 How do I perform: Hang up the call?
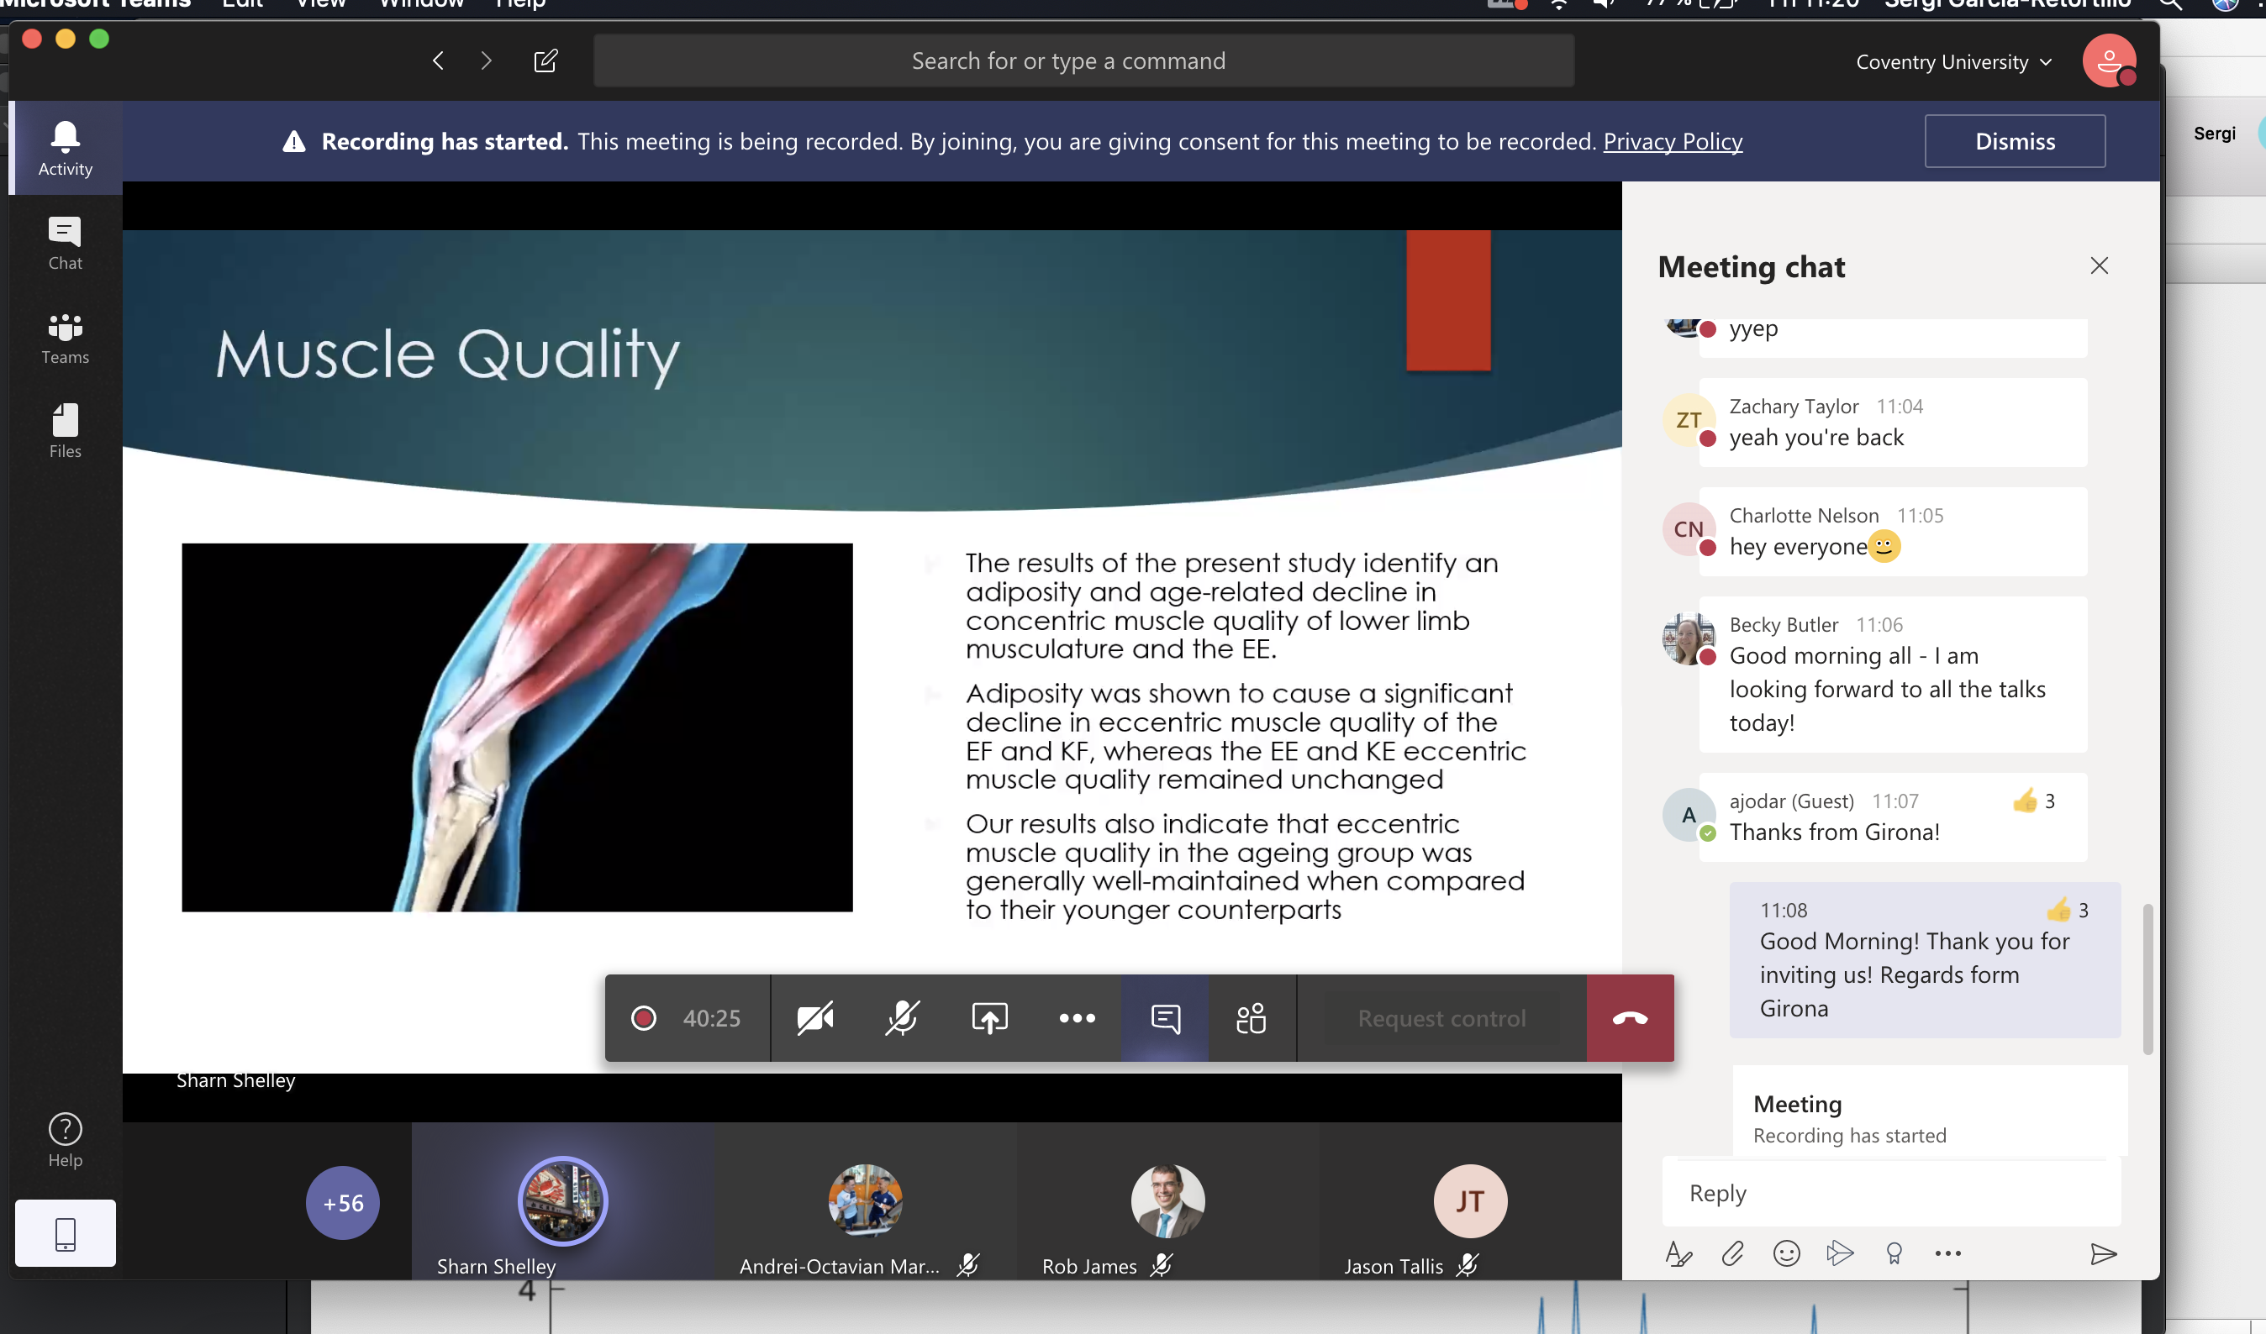(1630, 1017)
